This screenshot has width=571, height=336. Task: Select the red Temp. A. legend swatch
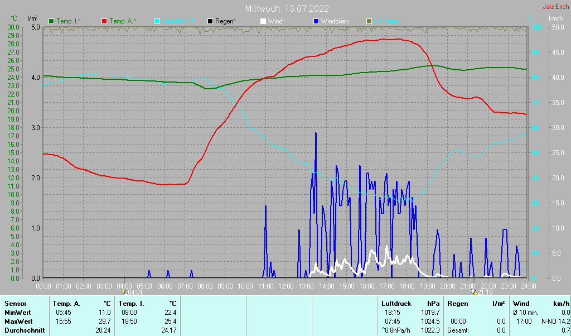(104, 22)
